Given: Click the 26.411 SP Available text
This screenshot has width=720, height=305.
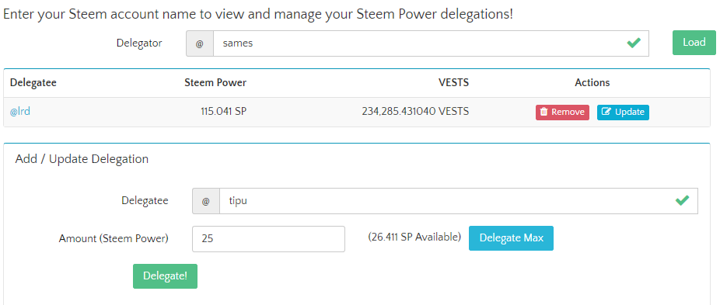Looking at the screenshot, I should click(x=414, y=237).
